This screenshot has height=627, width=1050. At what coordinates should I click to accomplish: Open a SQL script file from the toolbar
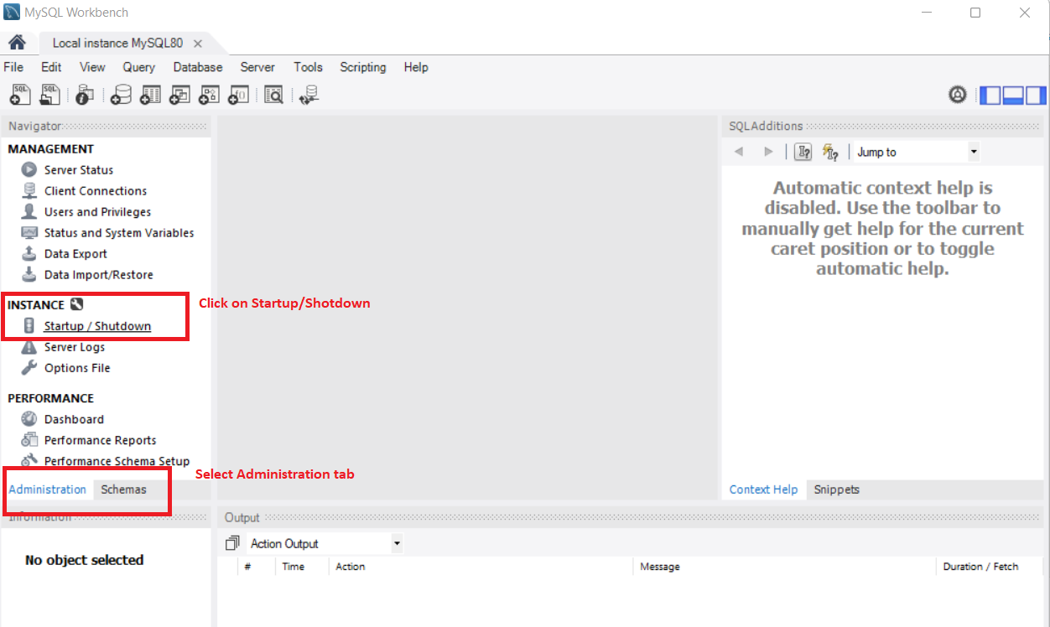click(x=49, y=95)
